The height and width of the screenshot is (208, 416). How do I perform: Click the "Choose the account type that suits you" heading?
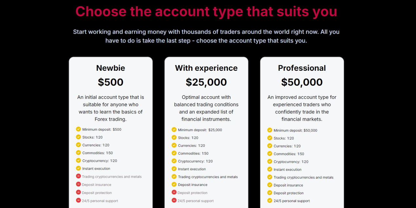coord(206,11)
